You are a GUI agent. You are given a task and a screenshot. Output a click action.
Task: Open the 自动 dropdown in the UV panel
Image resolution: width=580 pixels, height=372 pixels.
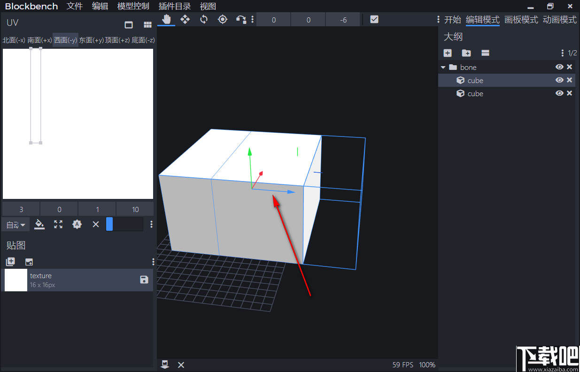click(x=15, y=224)
